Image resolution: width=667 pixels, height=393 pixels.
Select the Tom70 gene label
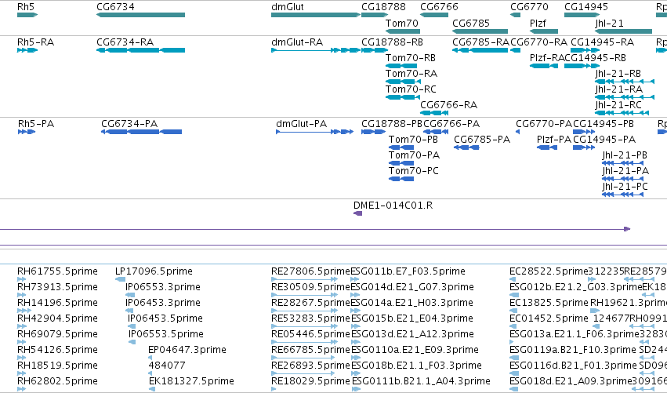(402, 23)
